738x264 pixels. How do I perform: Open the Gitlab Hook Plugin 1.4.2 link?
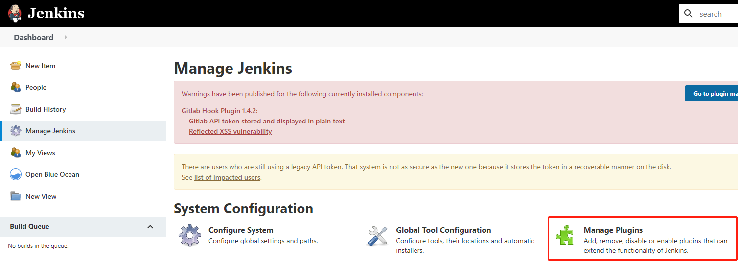(219, 111)
